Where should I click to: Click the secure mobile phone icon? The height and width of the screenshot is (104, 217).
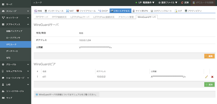click(3, 71)
